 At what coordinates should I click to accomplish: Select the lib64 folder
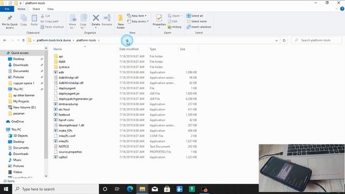pos(62,61)
